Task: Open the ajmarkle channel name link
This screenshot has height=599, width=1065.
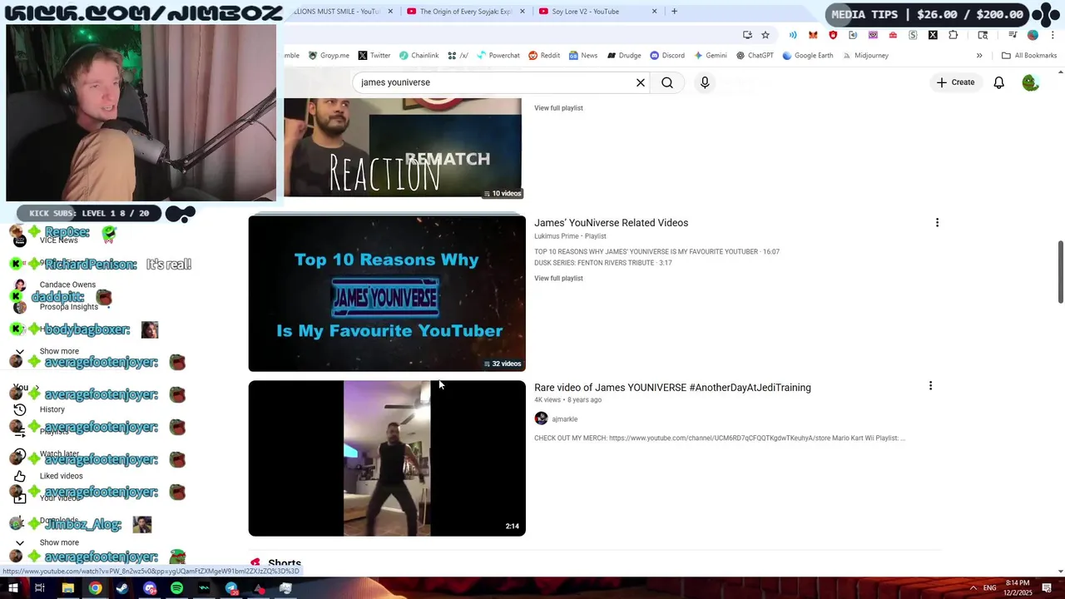Action: pyautogui.click(x=564, y=419)
